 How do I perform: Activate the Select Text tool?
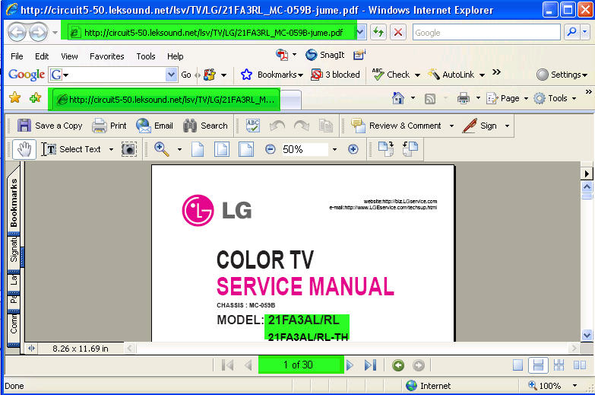click(x=71, y=149)
